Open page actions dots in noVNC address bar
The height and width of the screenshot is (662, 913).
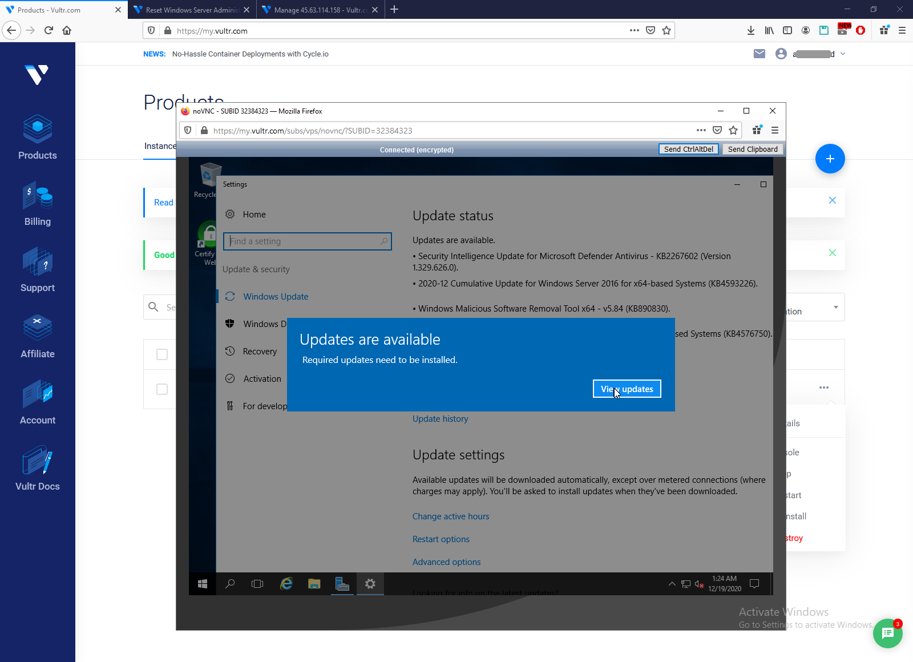click(701, 130)
